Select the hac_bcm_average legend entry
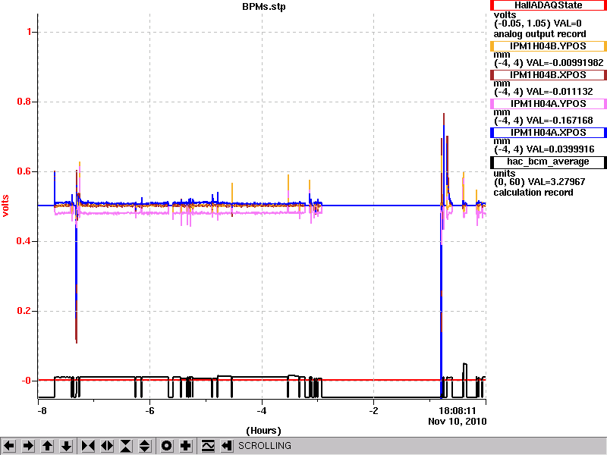 tap(548, 162)
